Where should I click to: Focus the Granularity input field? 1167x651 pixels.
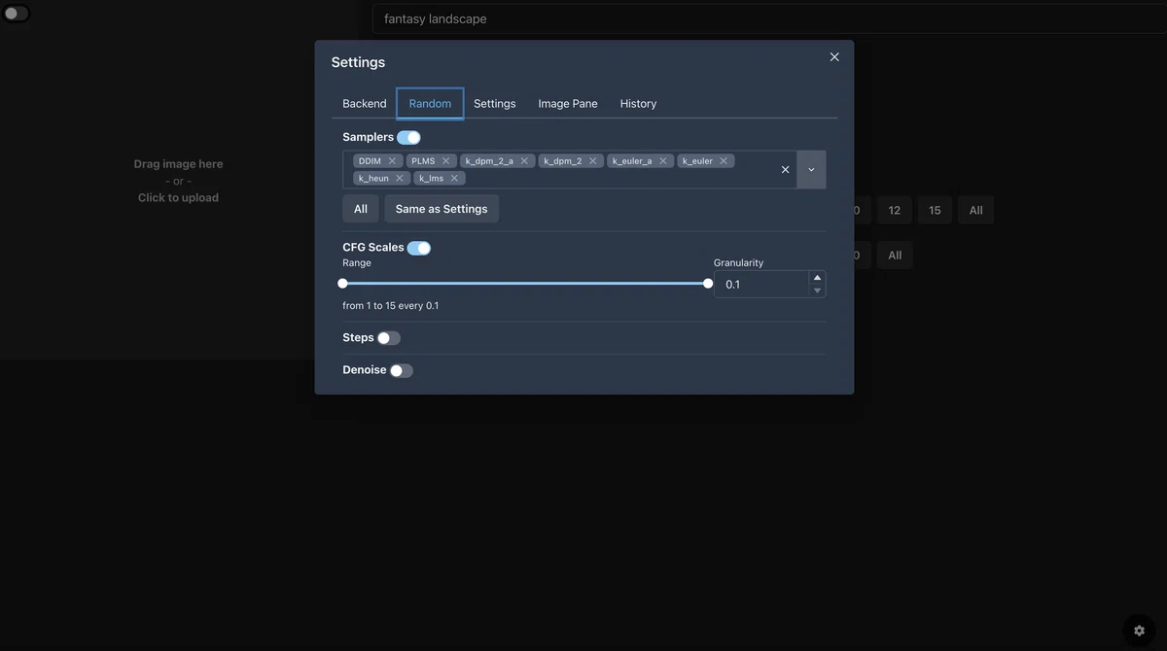[762, 285]
